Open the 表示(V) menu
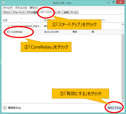 tap(34, 8)
